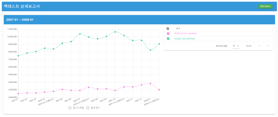Viewport: 278px width, 117px height.
Task: Click green KODEX data point at 2007-07
Action: coord(80,34)
